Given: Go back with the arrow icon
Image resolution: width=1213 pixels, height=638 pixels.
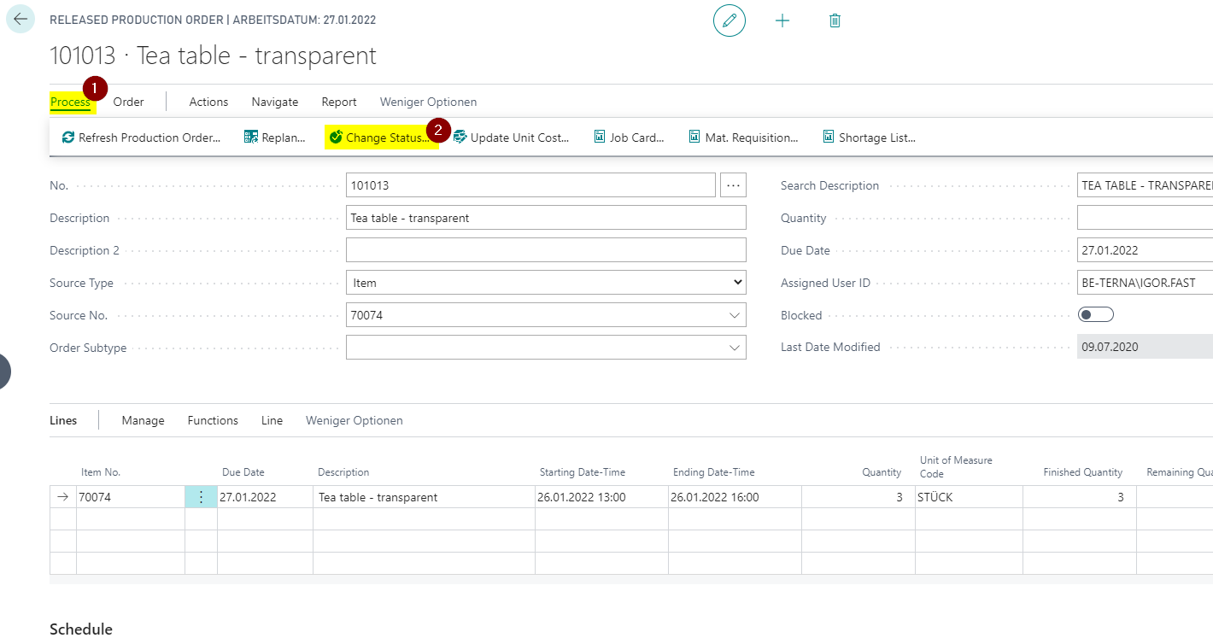Looking at the screenshot, I should 21,19.
